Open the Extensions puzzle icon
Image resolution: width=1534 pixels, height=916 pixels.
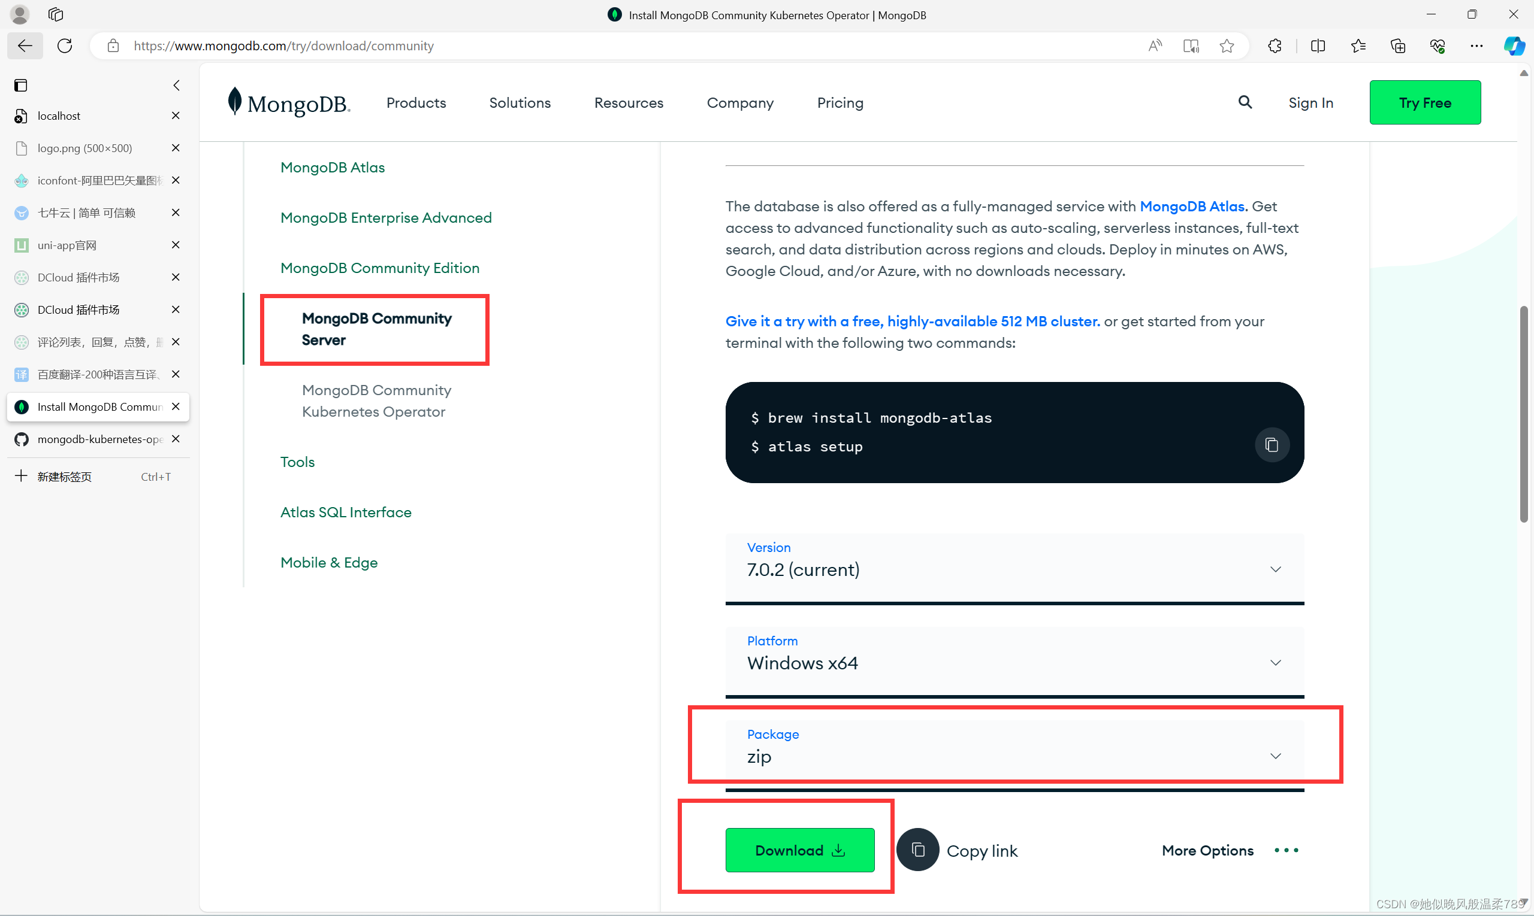click(x=1275, y=46)
